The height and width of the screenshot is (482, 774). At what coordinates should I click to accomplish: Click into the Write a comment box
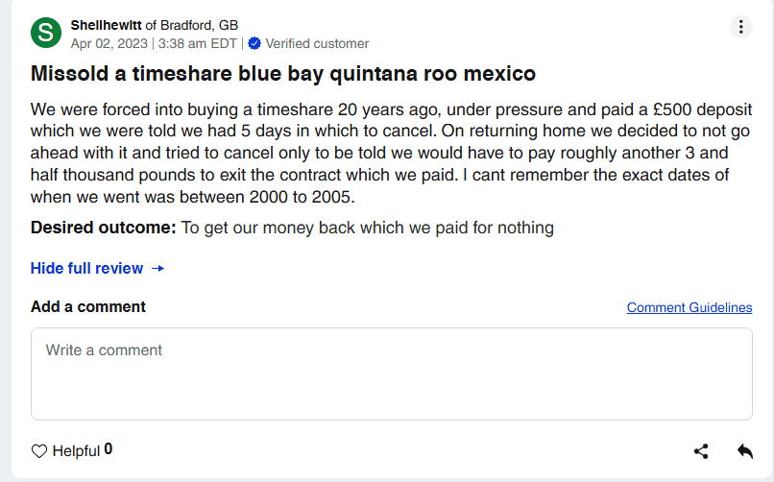(x=391, y=374)
